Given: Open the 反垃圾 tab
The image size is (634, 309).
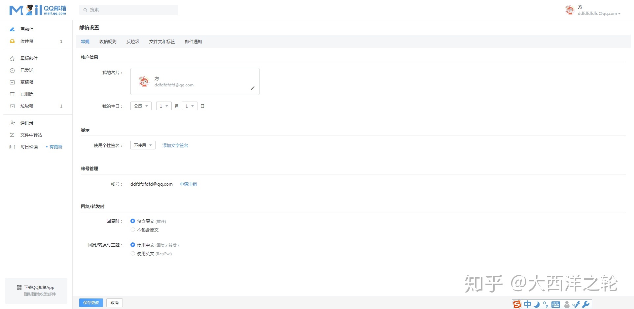Looking at the screenshot, I should coord(133,42).
